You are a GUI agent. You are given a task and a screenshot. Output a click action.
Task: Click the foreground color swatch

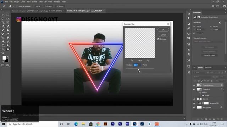click(4, 58)
